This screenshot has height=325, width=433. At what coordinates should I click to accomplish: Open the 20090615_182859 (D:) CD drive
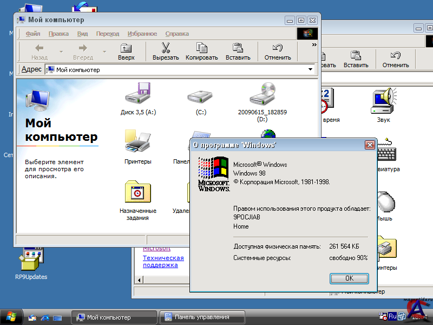tap(263, 94)
